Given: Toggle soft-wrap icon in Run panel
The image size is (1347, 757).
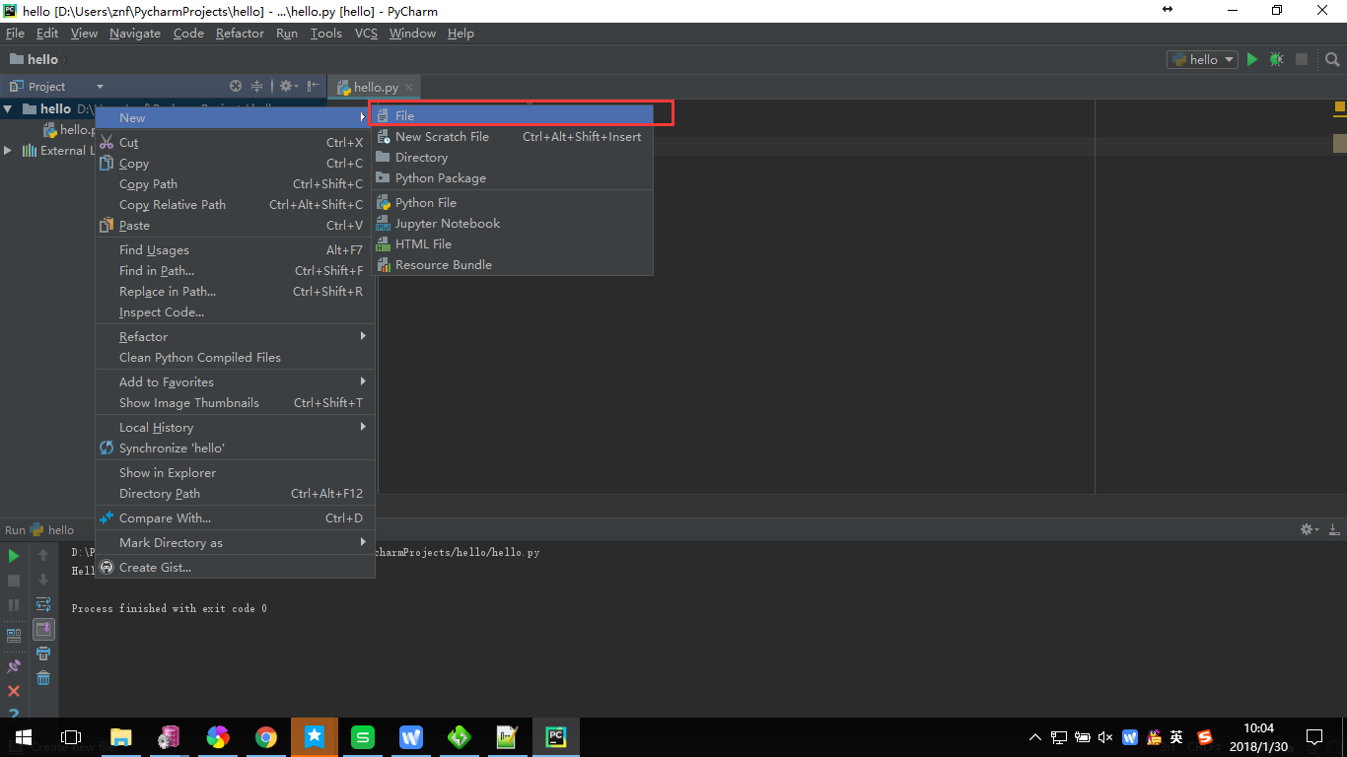Looking at the screenshot, I should [x=43, y=604].
